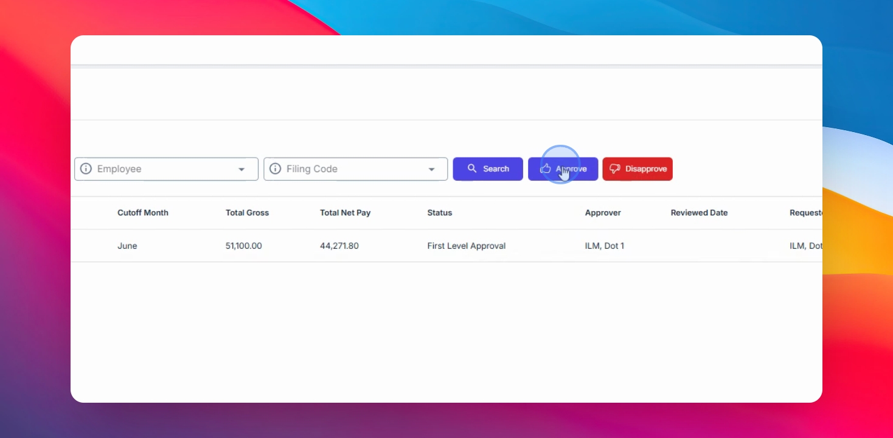Click the info icon in Filing Code field

click(x=276, y=169)
